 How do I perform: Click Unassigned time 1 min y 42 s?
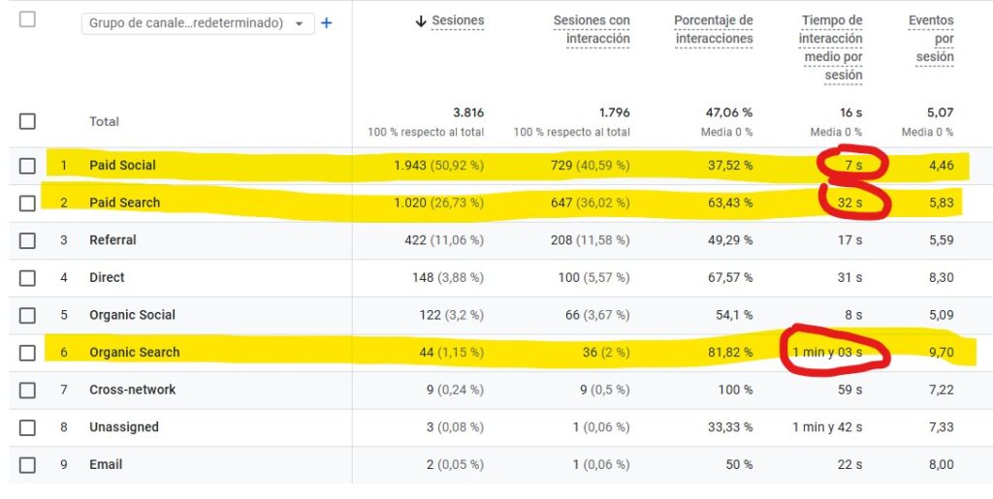827,427
